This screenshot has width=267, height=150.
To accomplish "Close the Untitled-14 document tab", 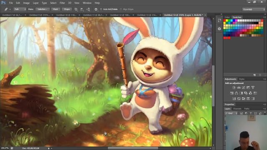I will click(205, 15).
